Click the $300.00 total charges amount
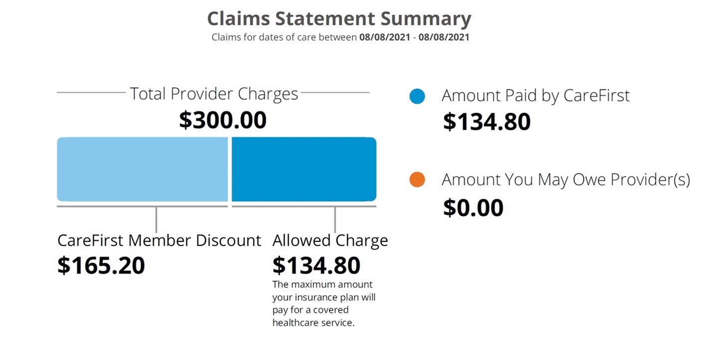 [223, 120]
